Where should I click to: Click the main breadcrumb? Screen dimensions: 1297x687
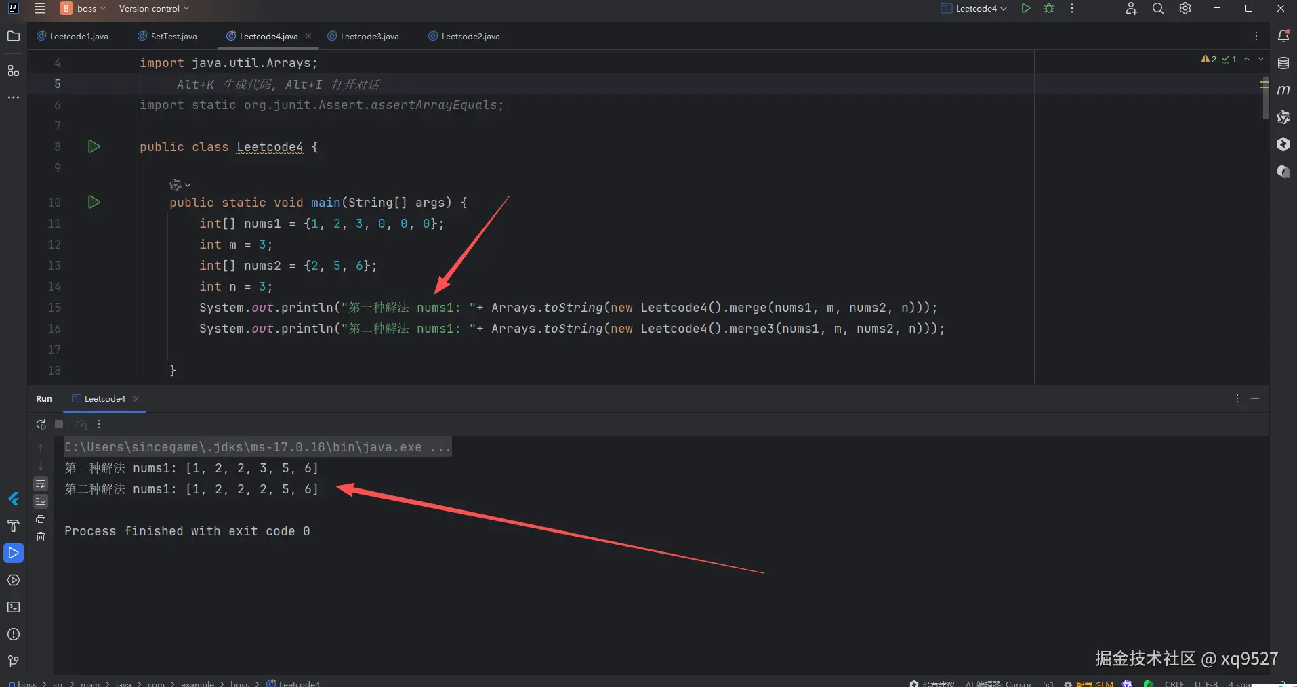pyautogui.click(x=90, y=684)
